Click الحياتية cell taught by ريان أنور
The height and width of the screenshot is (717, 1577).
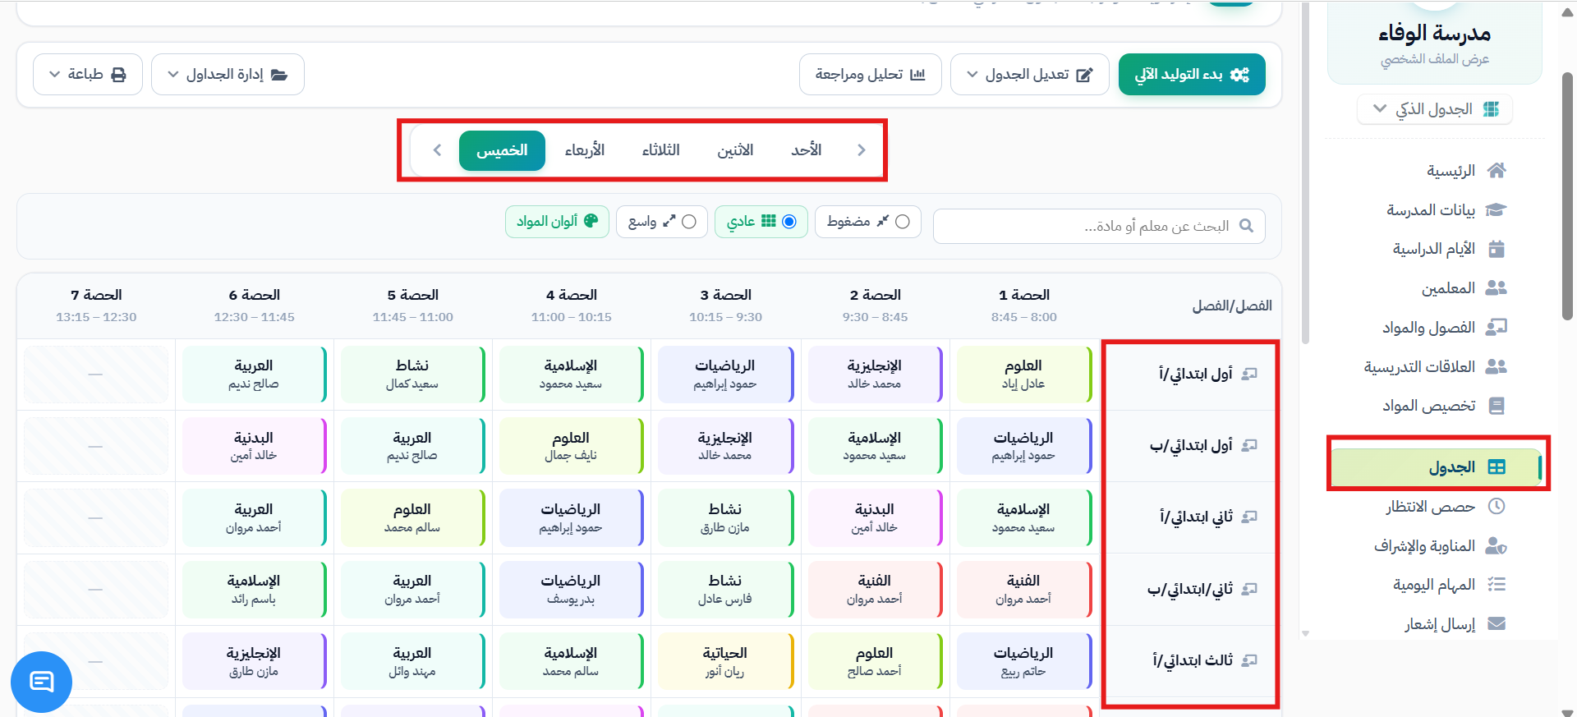click(x=726, y=661)
